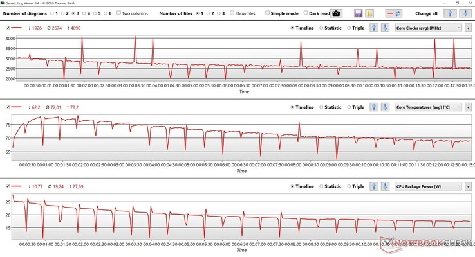Click the camera screenshot icon
This screenshot has width=475, height=257.
[336, 13]
